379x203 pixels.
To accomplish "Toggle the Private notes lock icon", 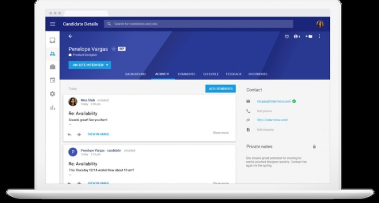I will coord(314,147).
